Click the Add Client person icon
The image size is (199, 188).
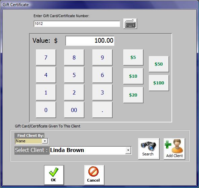click(x=174, y=149)
